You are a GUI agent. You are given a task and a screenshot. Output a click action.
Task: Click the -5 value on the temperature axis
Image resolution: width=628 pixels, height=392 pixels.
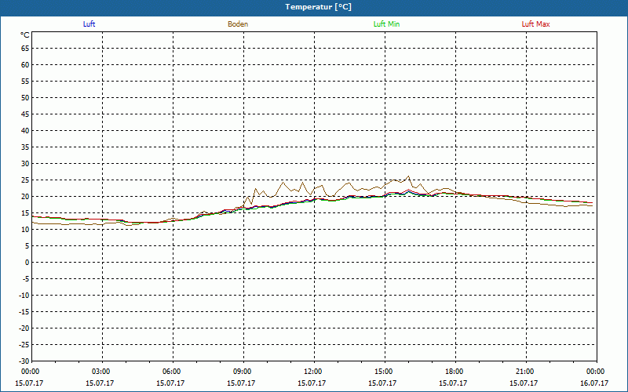(x=24, y=279)
